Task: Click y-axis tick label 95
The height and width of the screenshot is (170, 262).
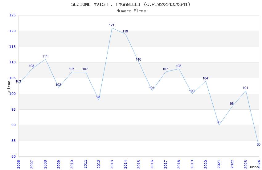Action: 13,109
